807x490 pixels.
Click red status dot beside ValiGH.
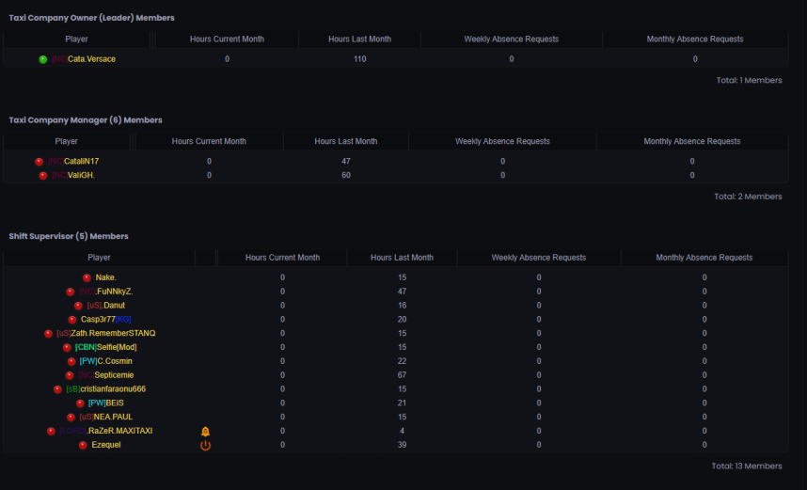pyautogui.click(x=43, y=176)
